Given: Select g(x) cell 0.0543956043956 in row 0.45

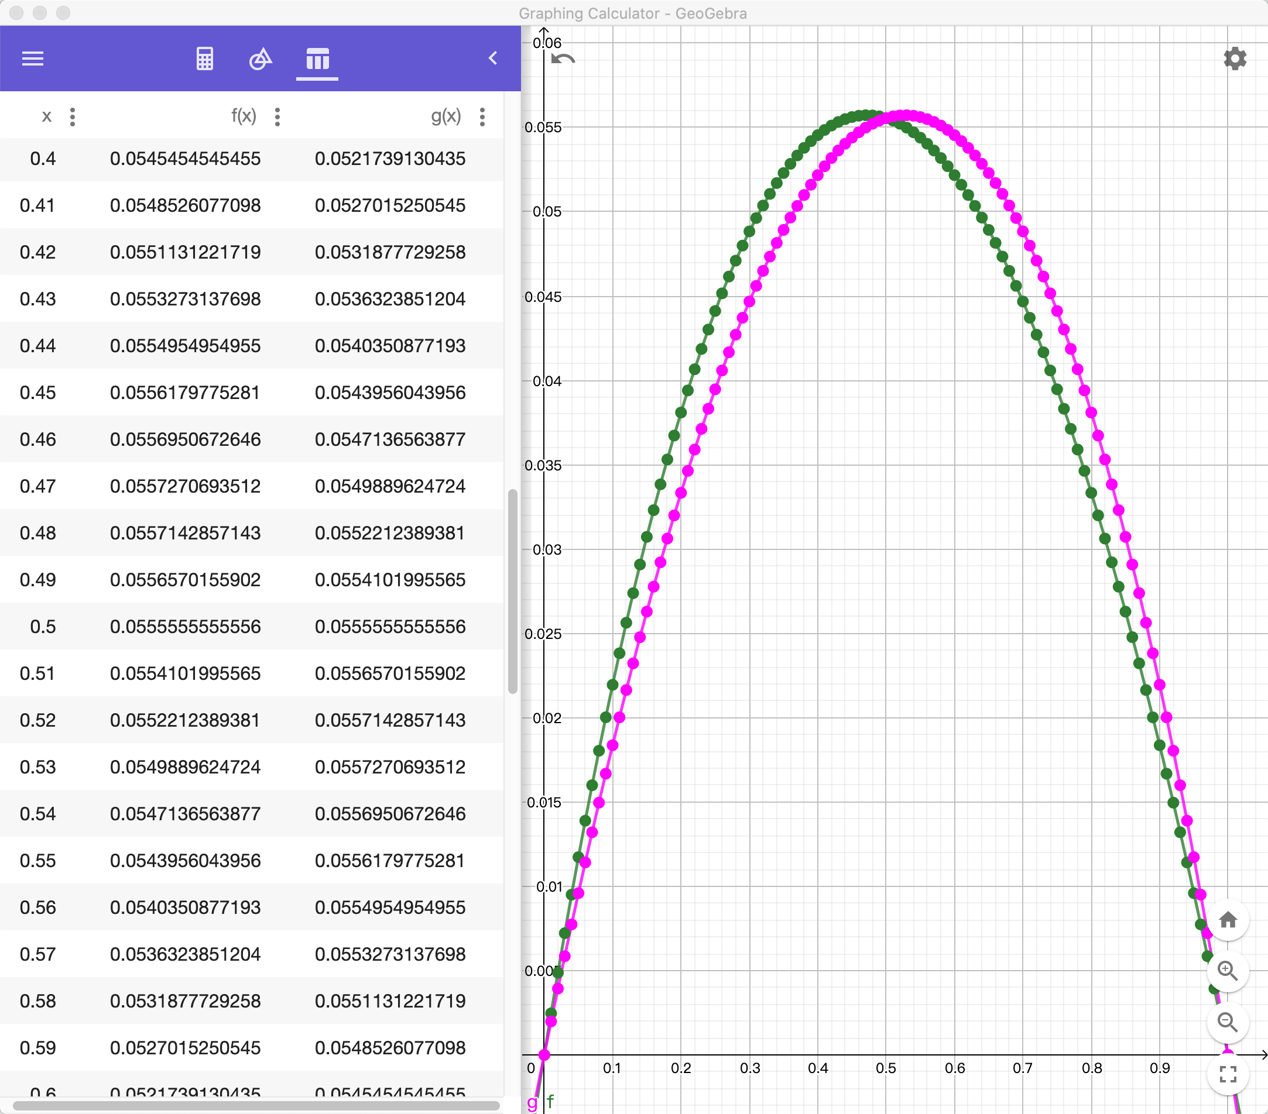Looking at the screenshot, I should pos(390,393).
